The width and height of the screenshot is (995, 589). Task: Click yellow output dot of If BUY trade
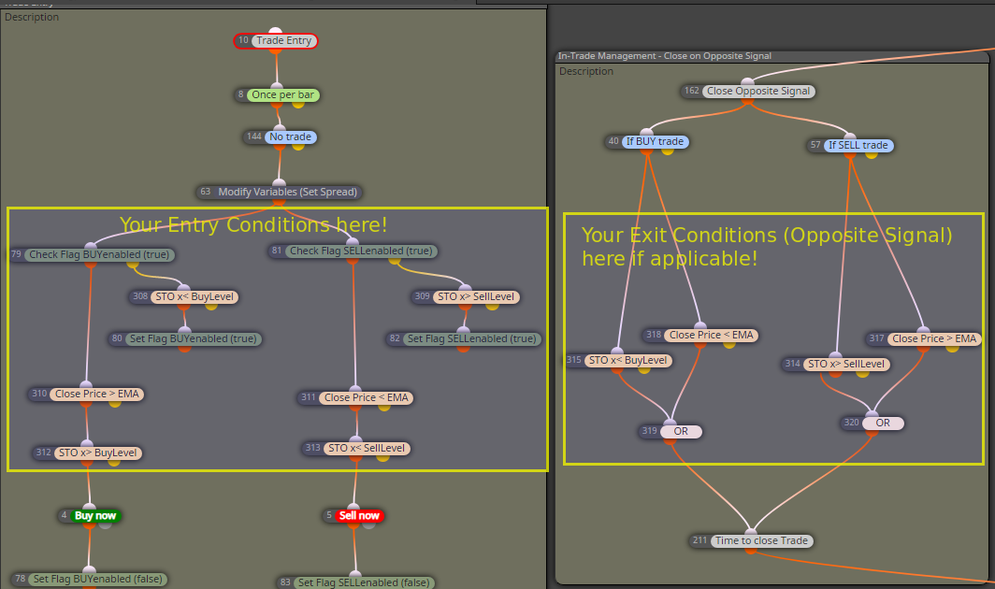(x=668, y=151)
